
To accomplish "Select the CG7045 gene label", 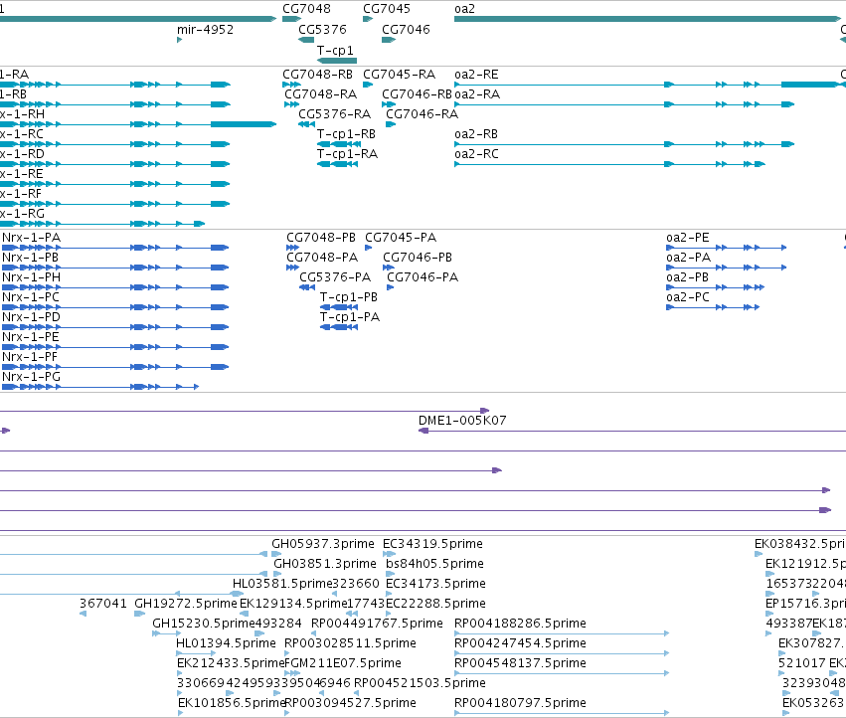I will 387,9.
